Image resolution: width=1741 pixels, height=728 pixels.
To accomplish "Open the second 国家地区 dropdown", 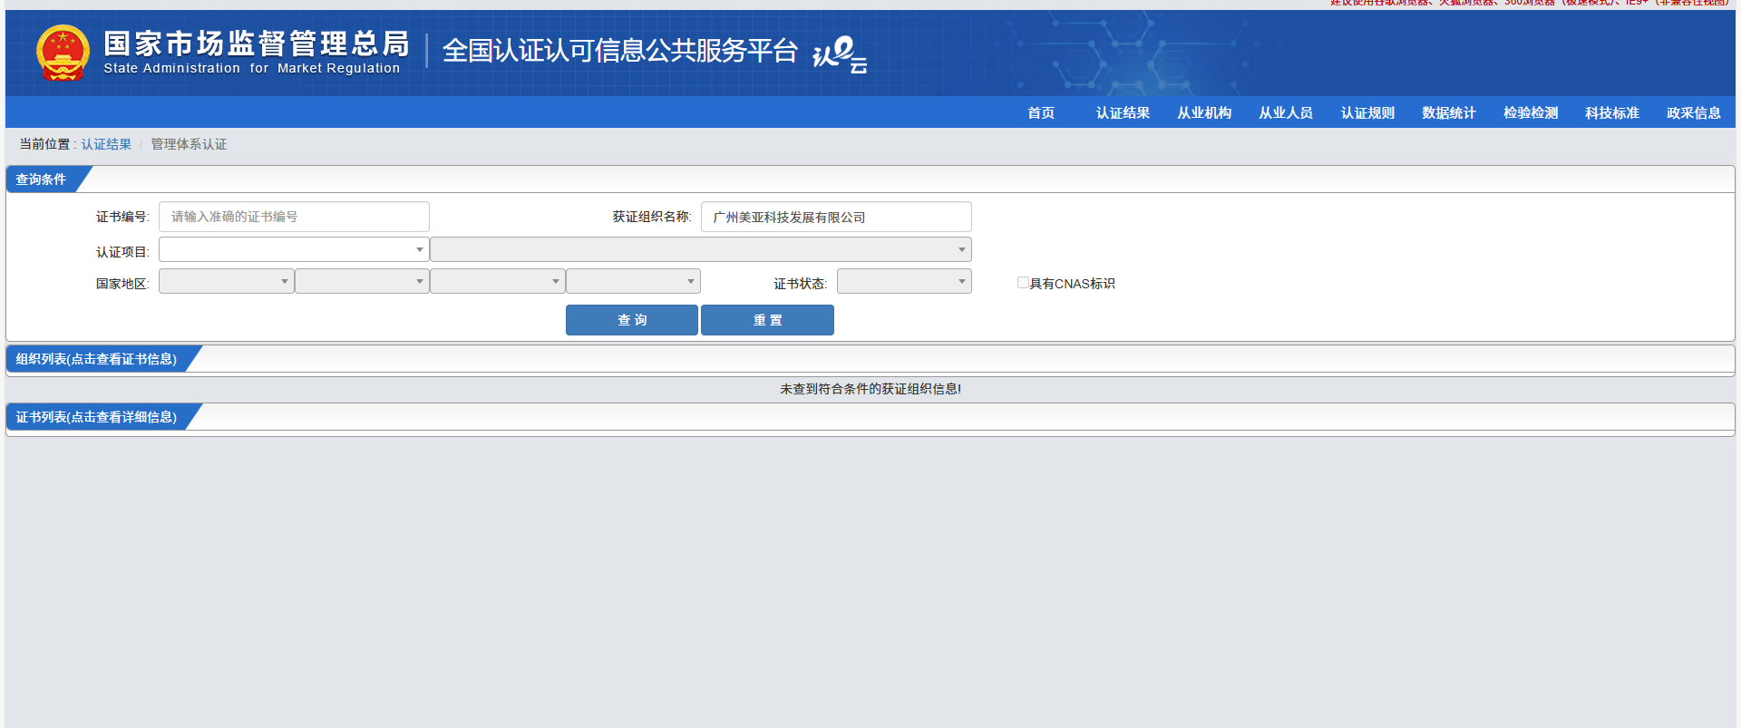I will pyautogui.click(x=362, y=281).
